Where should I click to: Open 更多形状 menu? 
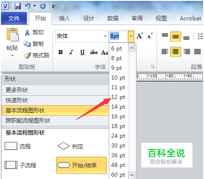tap(55, 90)
